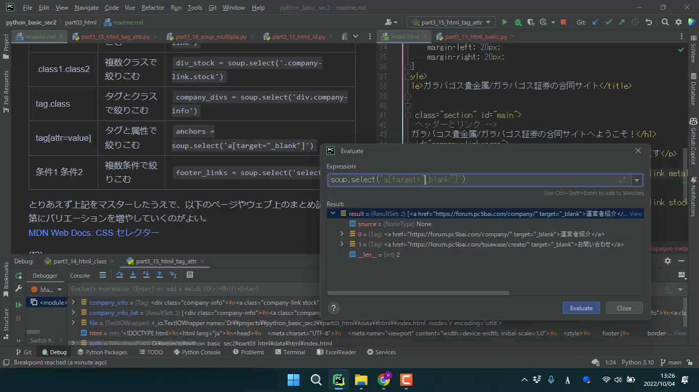
Task: Select the part3_16_soup_multiple.py editor tab
Action: point(211,37)
